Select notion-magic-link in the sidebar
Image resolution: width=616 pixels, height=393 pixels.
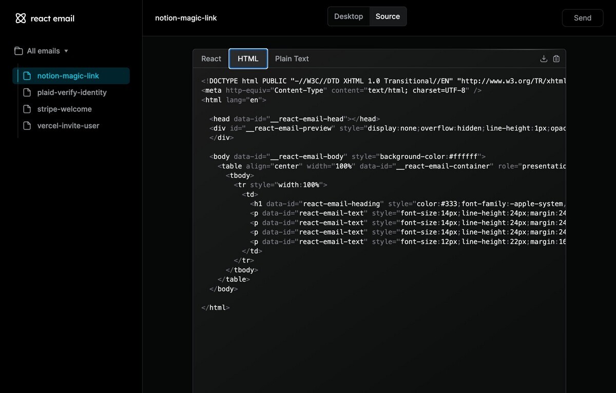coord(67,76)
